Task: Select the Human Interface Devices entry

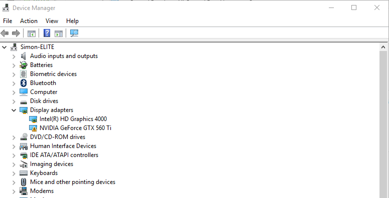Action: coord(63,146)
